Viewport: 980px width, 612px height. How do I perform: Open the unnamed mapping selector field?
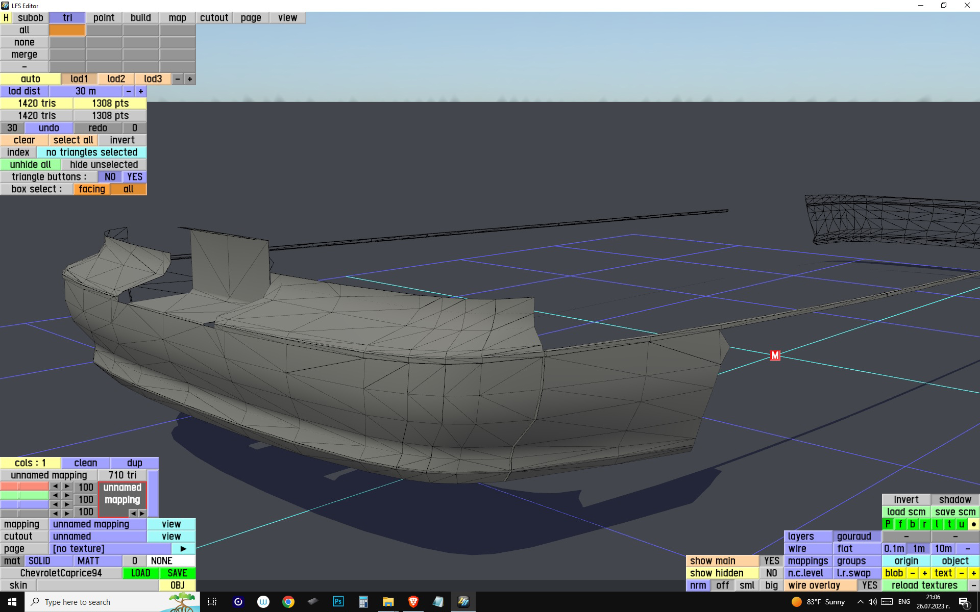97,524
